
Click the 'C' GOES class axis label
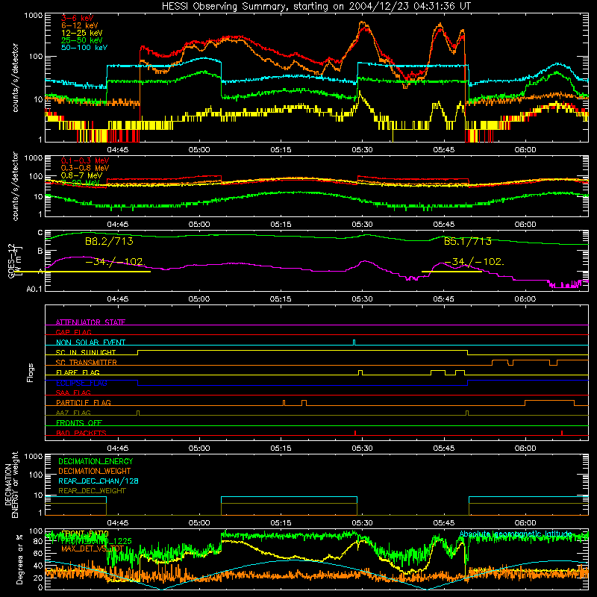coord(40,233)
